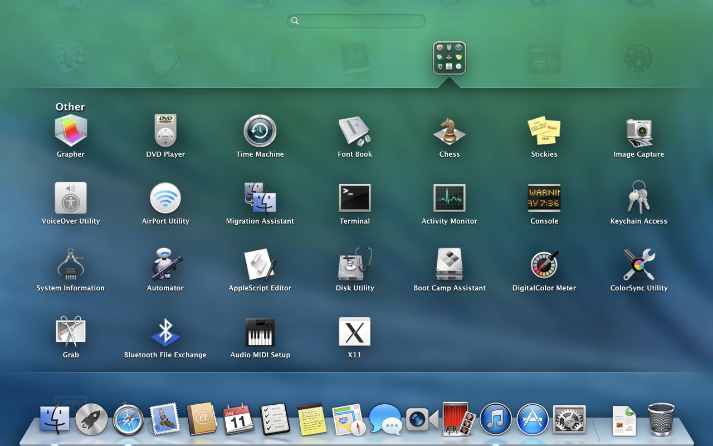
Task: Open Notes from the Dock
Action: (x=312, y=419)
